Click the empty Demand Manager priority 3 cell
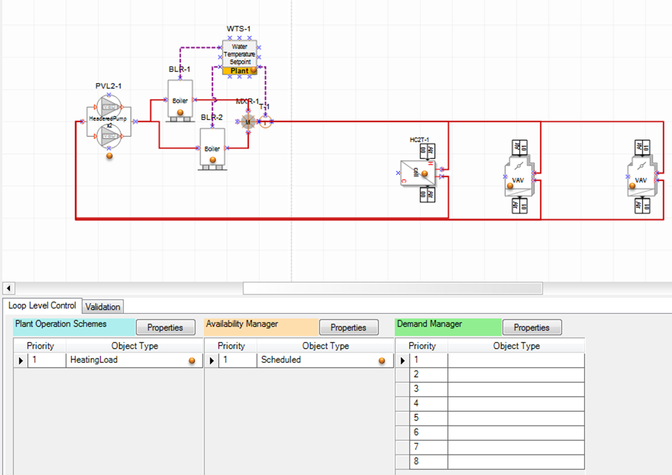 [x=516, y=389]
